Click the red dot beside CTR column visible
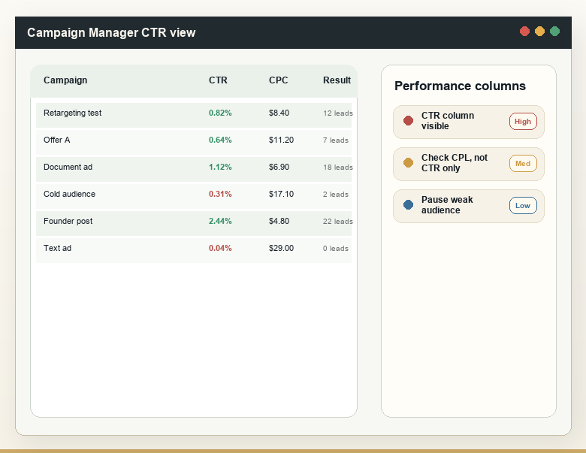Screen dimensions: 586x453 [408, 121]
